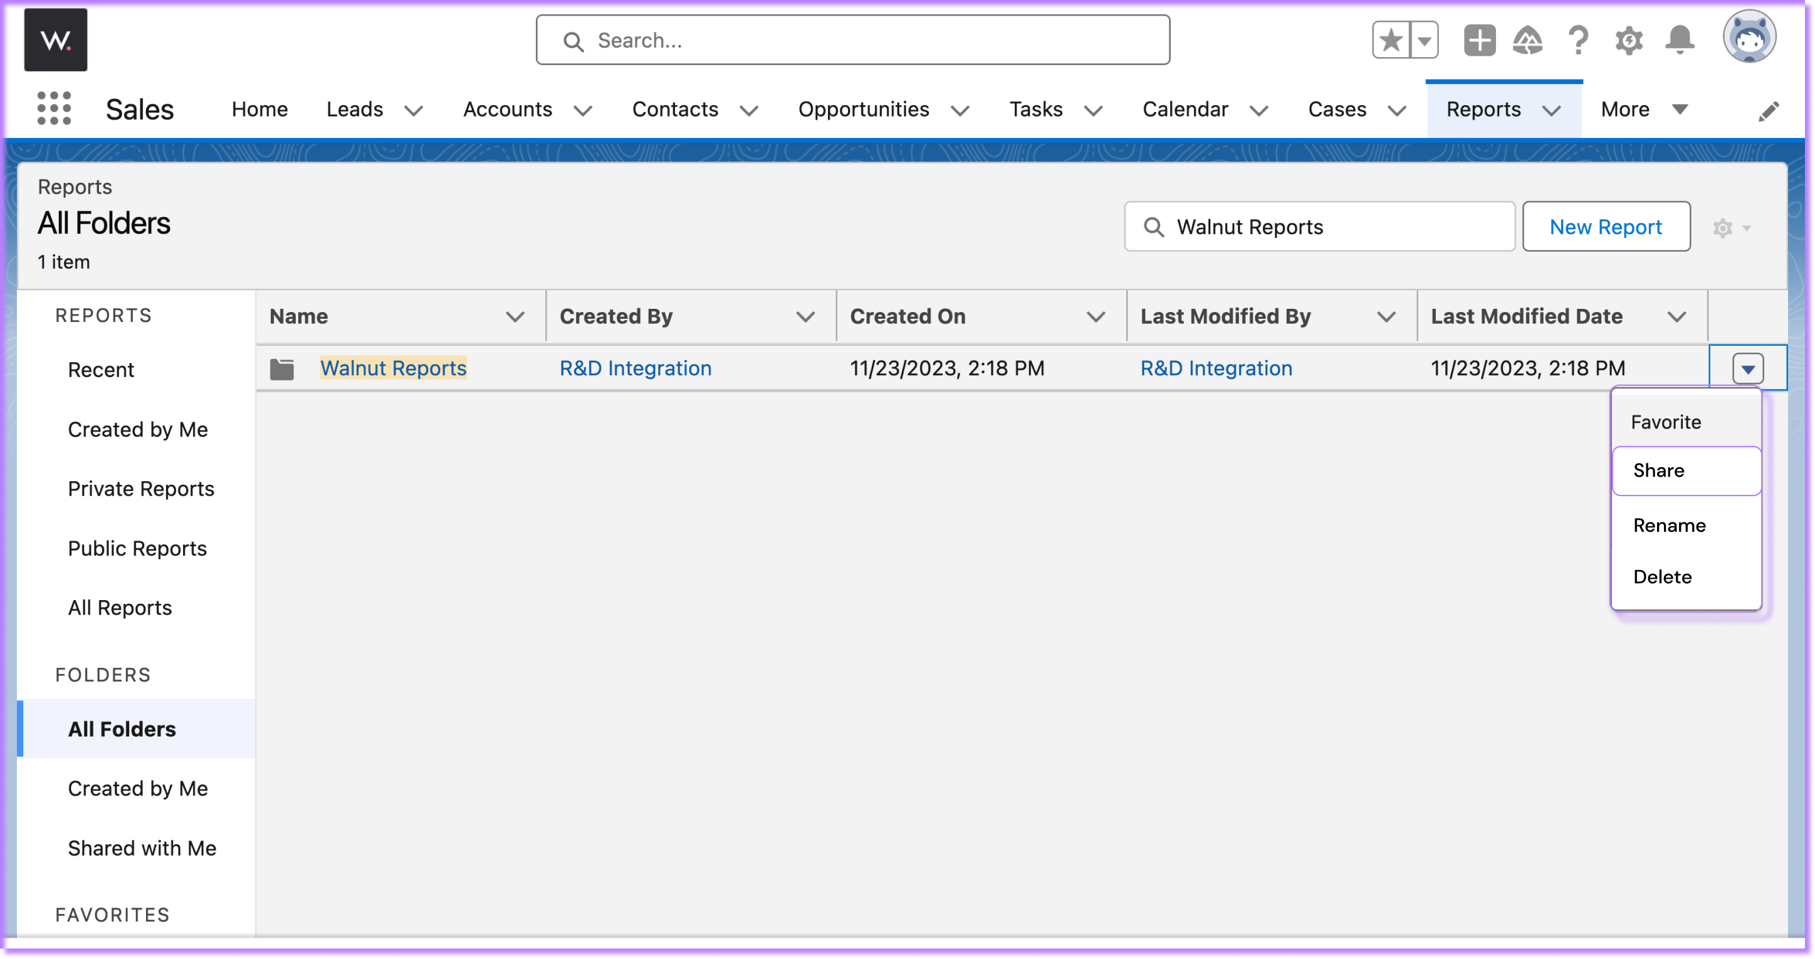The width and height of the screenshot is (1815, 959).
Task: Click magnifier icon in folder search
Action: 1153,227
